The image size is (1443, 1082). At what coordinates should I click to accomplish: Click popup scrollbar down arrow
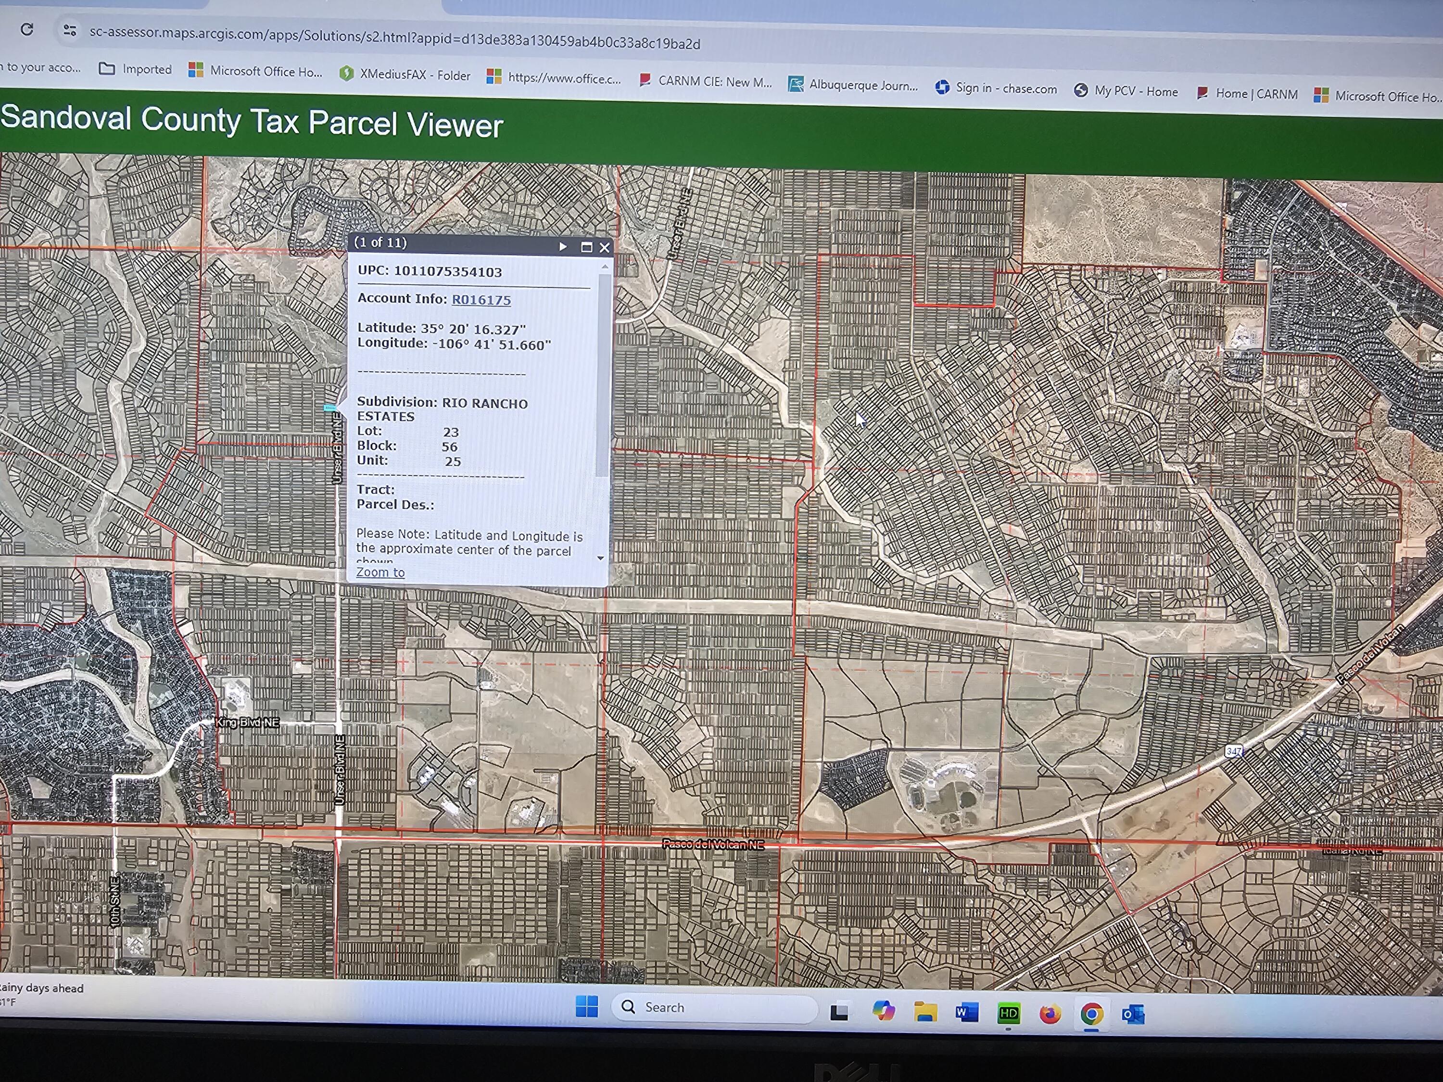coord(600,558)
